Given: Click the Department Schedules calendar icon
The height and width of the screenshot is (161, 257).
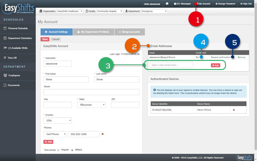Looking at the screenshot, I should tap(5, 38).
